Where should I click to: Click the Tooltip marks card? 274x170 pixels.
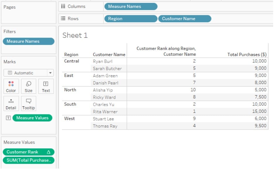point(28,103)
